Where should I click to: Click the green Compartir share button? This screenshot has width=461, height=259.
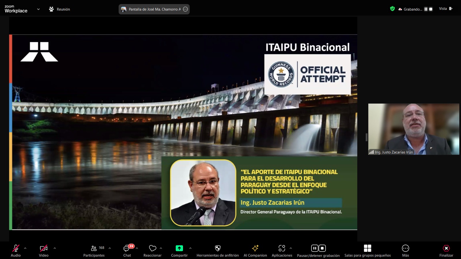coord(179,248)
